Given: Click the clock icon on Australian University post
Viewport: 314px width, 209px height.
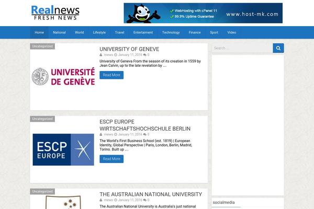Looking at the screenshot, I should point(116,200).
